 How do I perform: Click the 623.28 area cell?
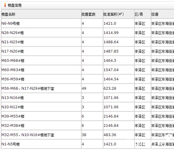tap(110, 88)
